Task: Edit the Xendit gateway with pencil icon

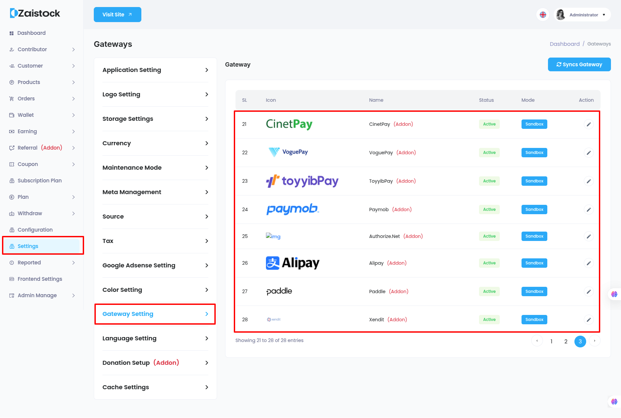Action: [589, 320]
